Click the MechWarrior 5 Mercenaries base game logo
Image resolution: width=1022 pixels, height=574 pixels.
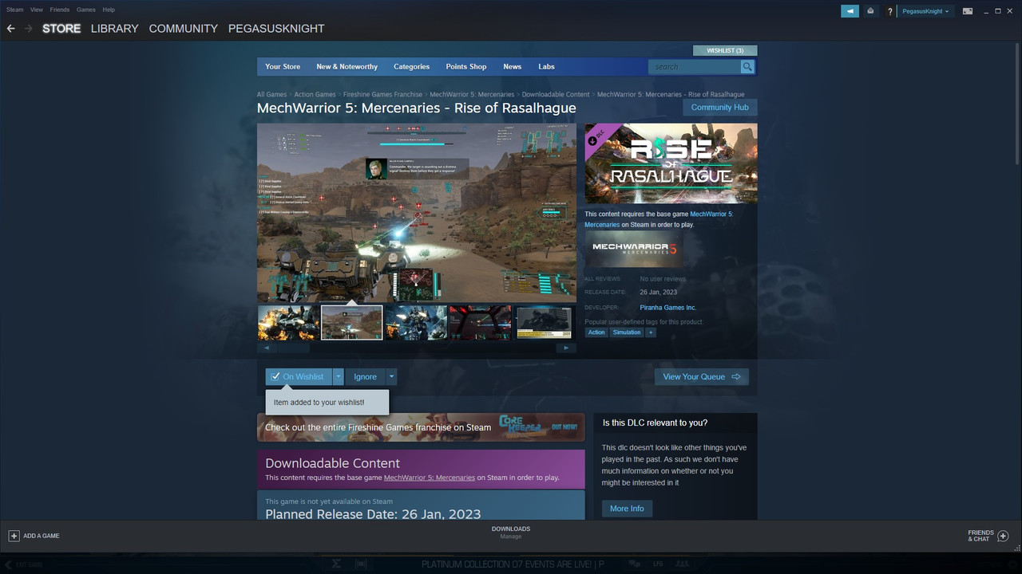(x=634, y=250)
